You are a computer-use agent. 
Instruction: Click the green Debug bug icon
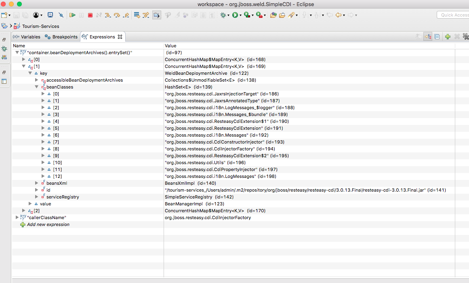(x=223, y=15)
